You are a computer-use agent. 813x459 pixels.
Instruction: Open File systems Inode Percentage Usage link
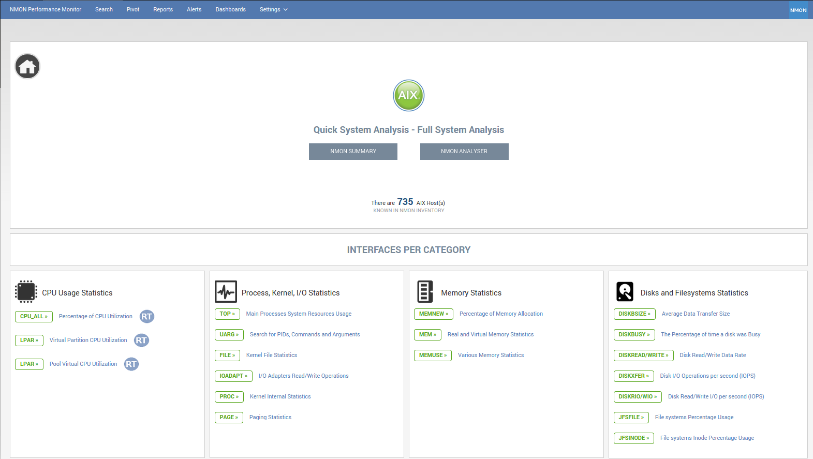click(x=707, y=438)
